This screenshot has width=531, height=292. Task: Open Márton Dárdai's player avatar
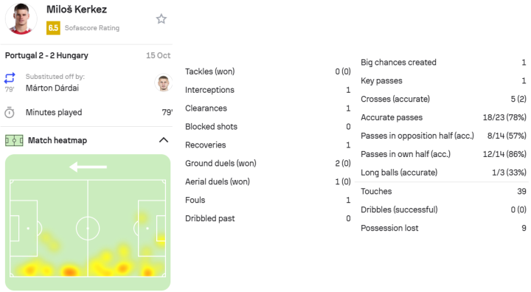click(x=163, y=83)
